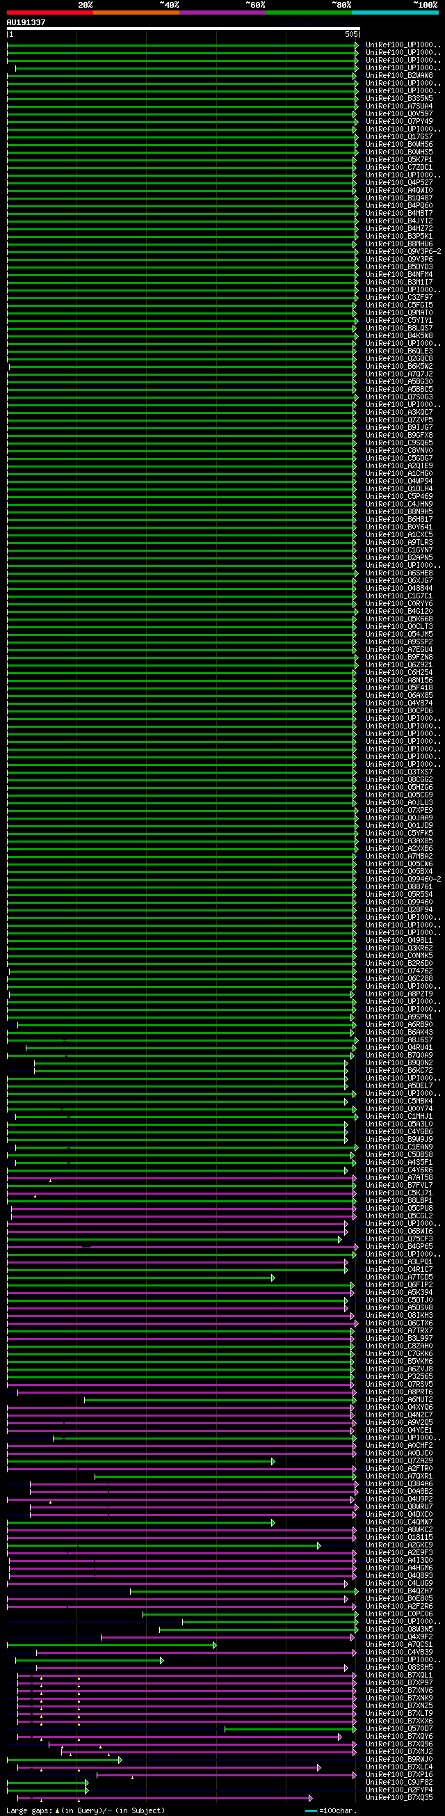This screenshot has width=445, height=1816.
Task: Click the UniRef100_B5DVD3 label
Action: tap(399, 267)
